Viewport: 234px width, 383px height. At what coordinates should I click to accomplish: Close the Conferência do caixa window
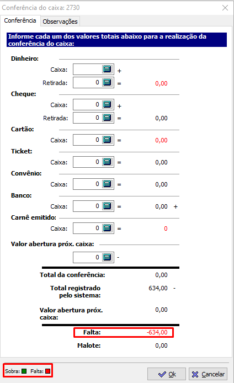pos(225,8)
